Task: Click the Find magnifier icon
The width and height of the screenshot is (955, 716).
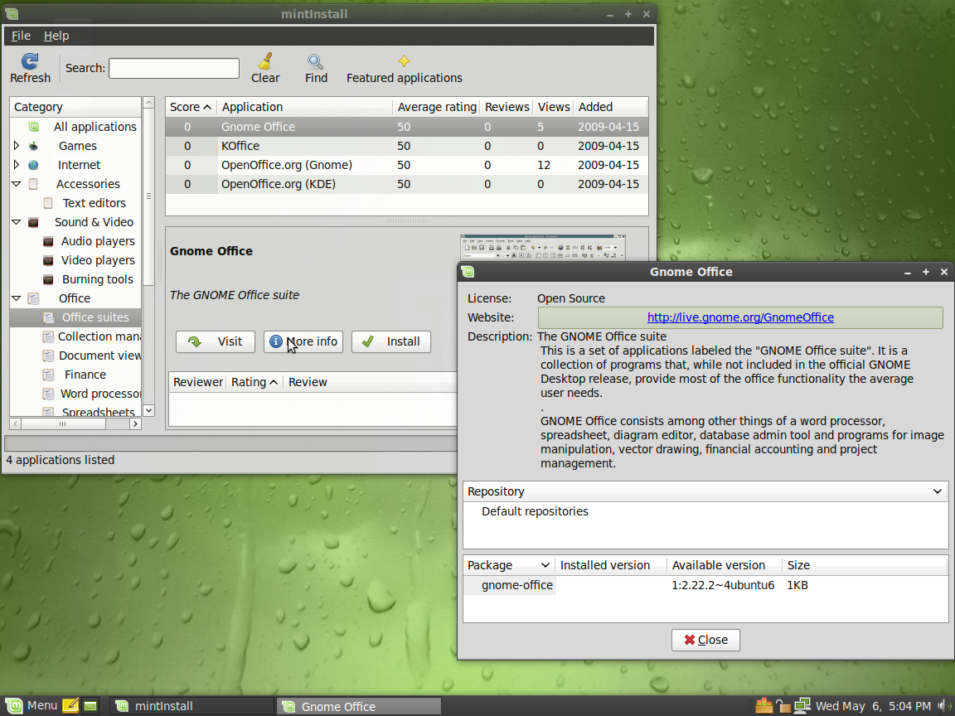Action: tap(316, 61)
